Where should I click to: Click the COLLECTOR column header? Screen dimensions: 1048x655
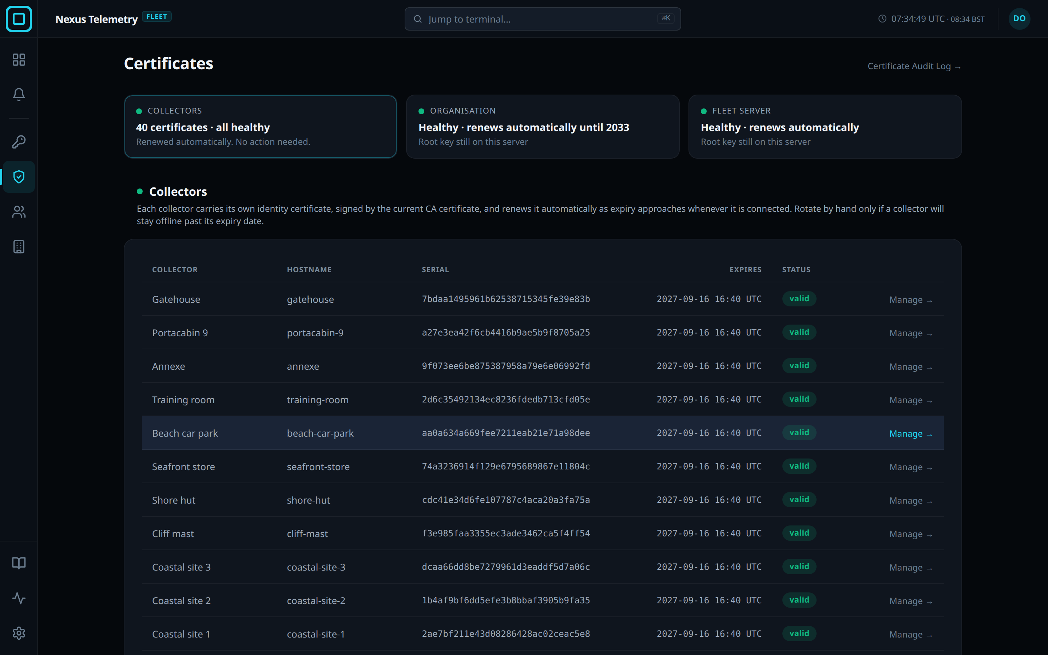(175, 269)
